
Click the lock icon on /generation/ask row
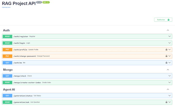pyautogui.click(x=167, y=102)
